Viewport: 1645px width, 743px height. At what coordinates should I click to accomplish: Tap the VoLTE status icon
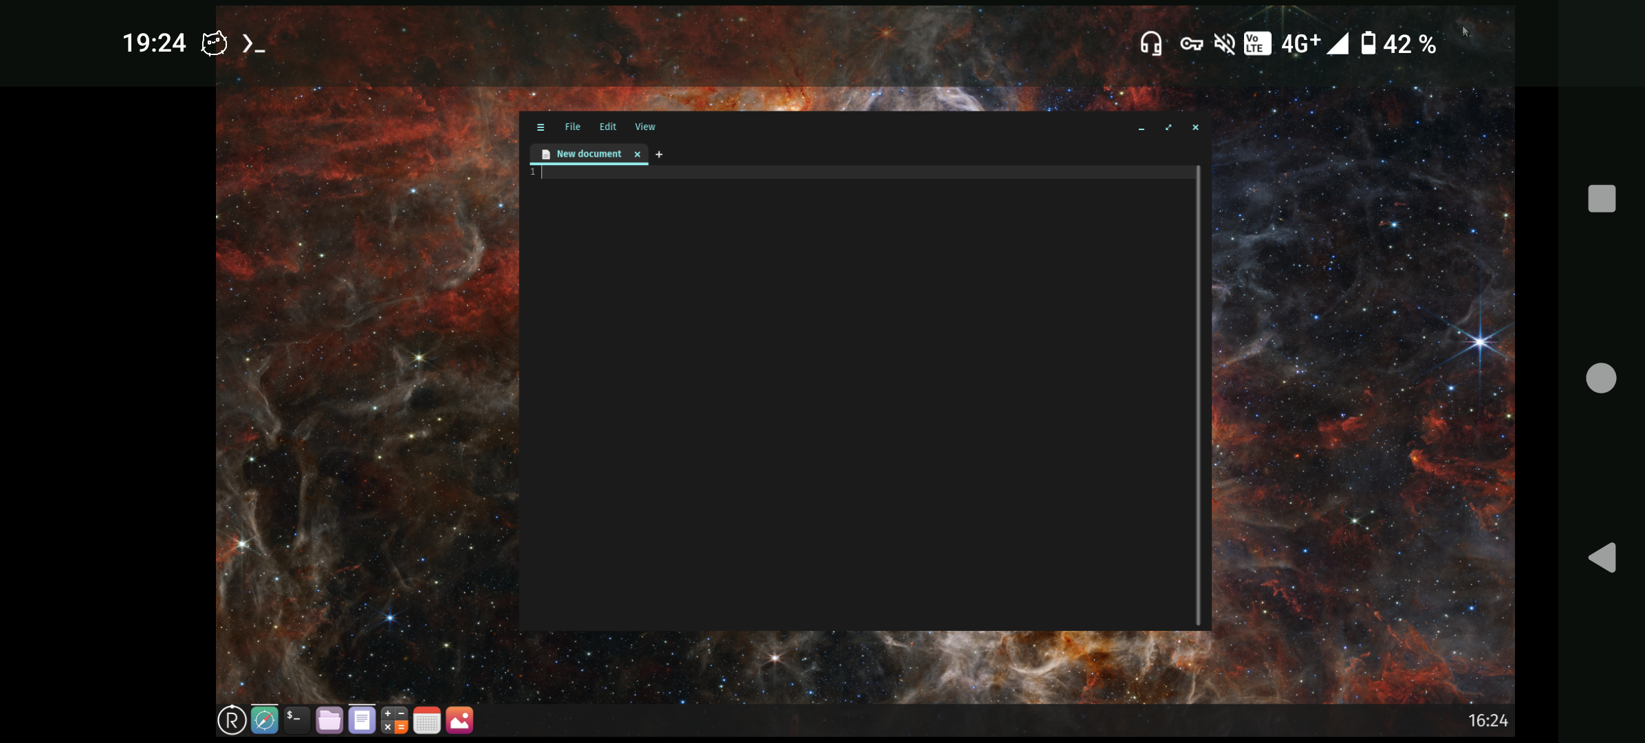(1257, 44)
